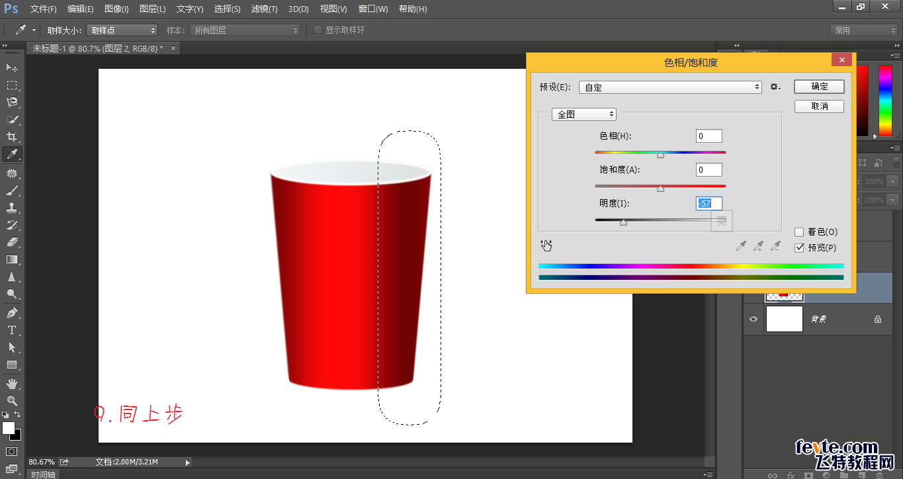Select the Hand tool
Image resolution: width=903 pixels, height=479 pixels.
click(12, 384)
